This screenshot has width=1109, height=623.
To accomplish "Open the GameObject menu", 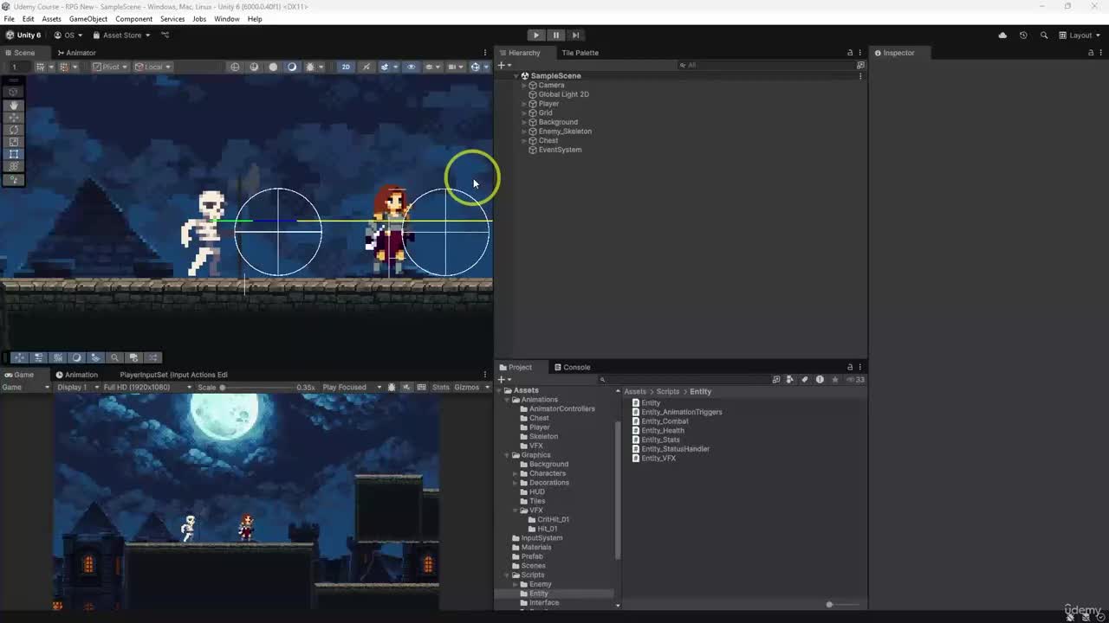I will coord(88,19).
